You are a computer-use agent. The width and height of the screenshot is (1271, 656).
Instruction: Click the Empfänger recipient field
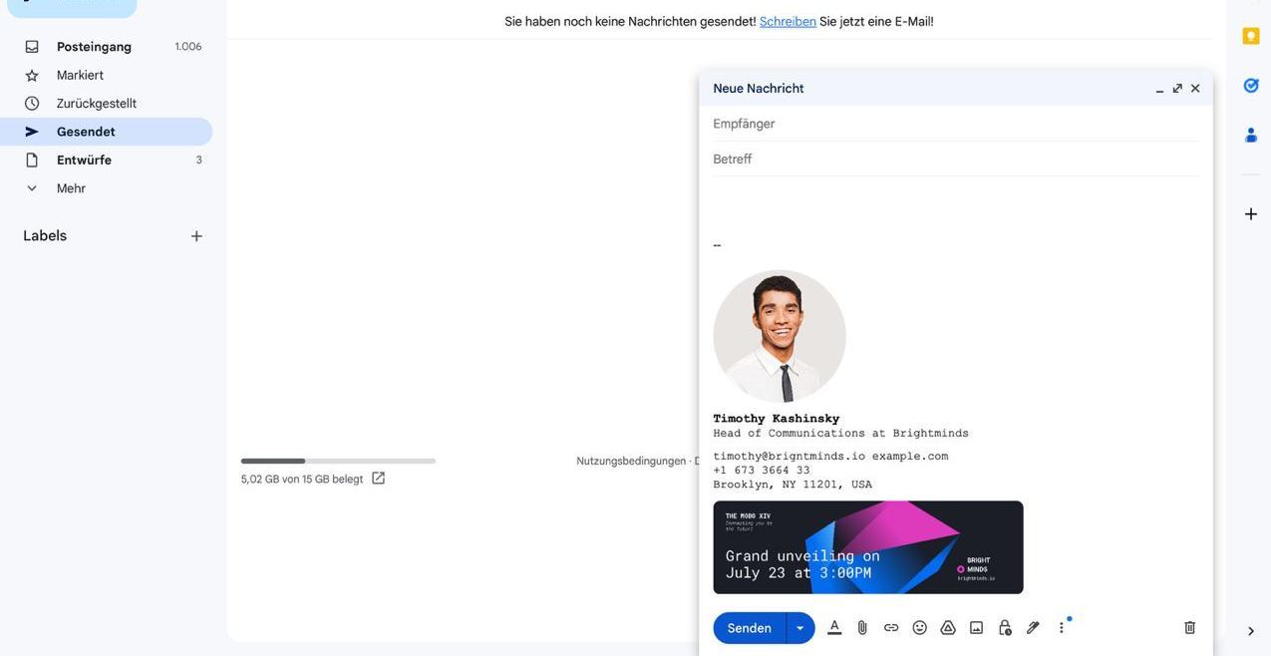coord(956,124)
